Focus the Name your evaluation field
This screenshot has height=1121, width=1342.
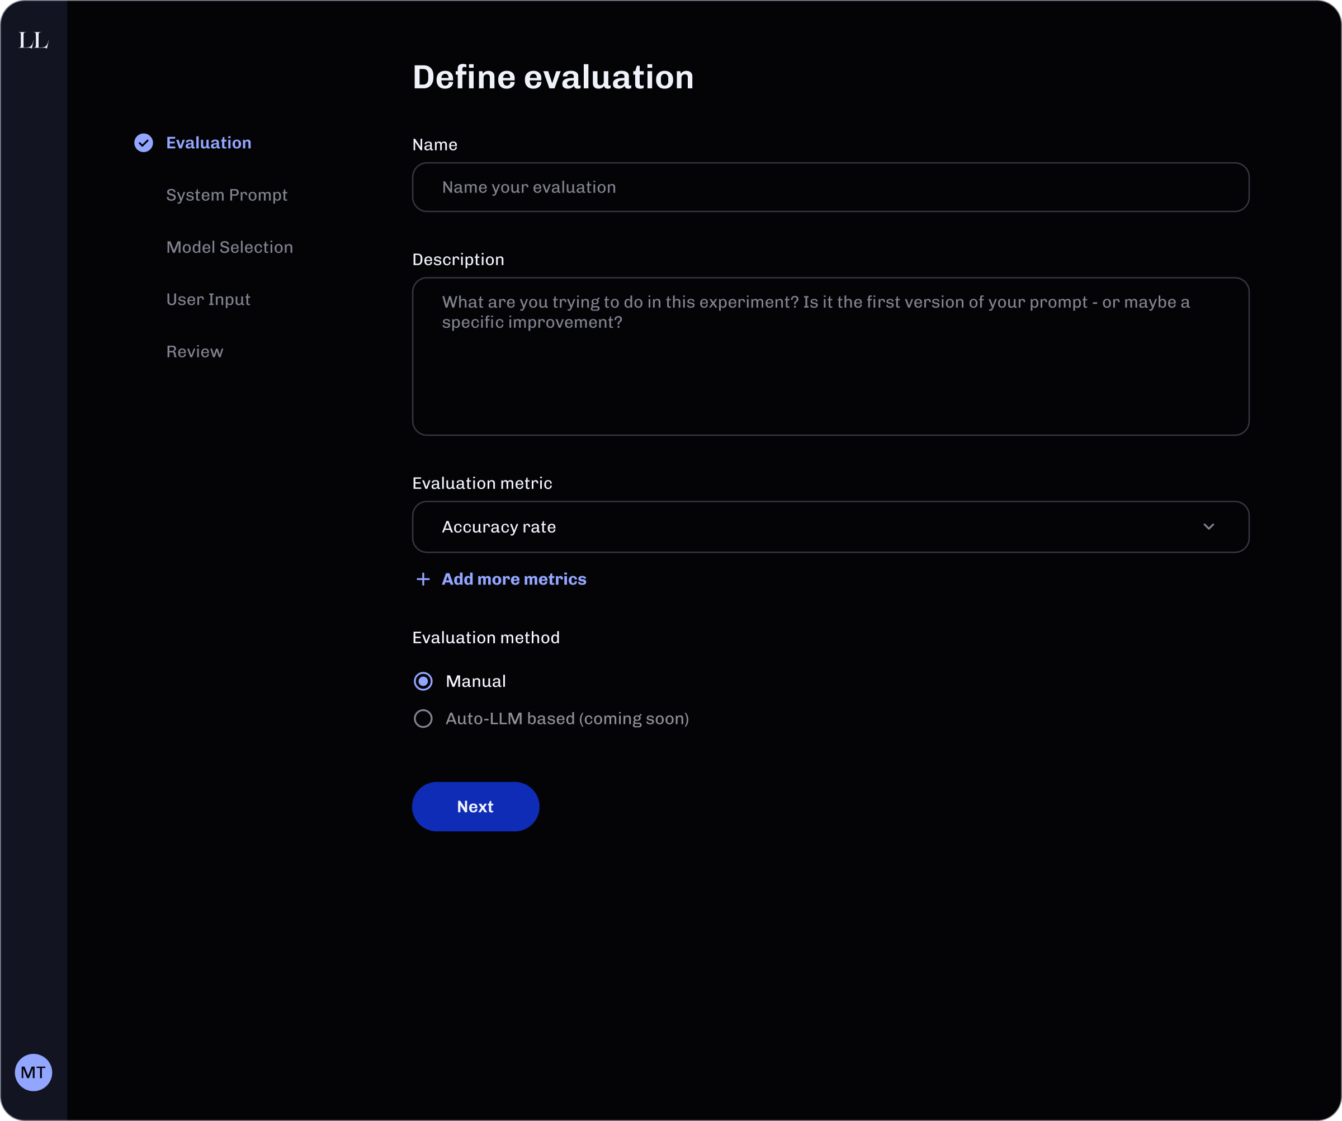tap(829, 187)
